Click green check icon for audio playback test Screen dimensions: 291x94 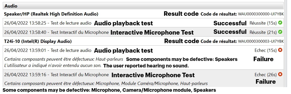click(x=280, y=23)
